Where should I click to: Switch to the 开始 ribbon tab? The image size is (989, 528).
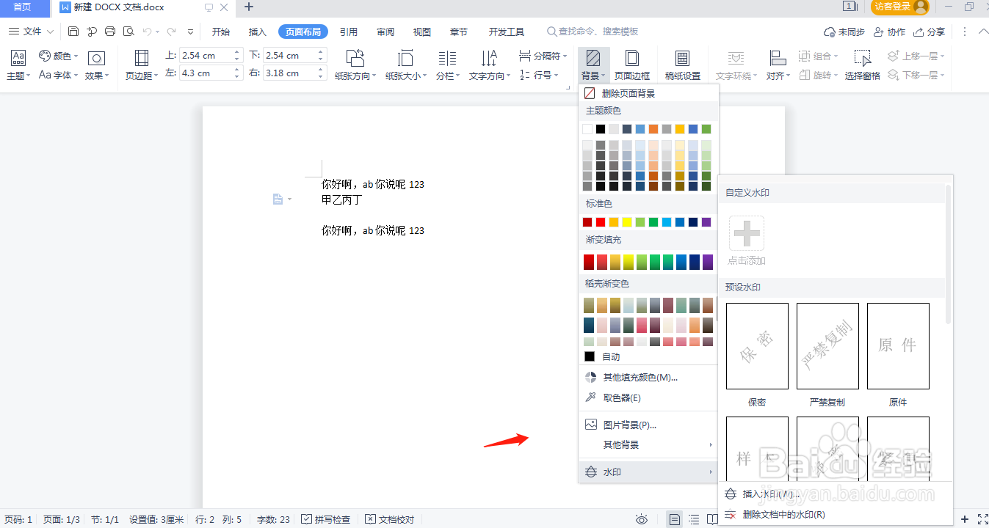point(220,32)
